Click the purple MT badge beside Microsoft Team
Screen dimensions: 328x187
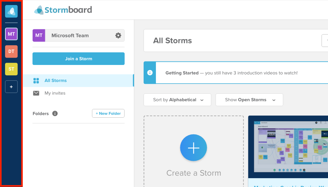coord(39,36)
